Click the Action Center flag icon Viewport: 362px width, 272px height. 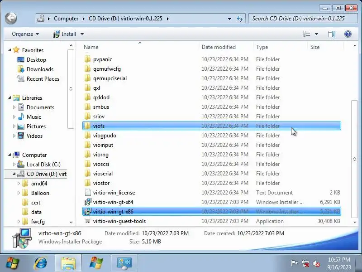(294, 263)
